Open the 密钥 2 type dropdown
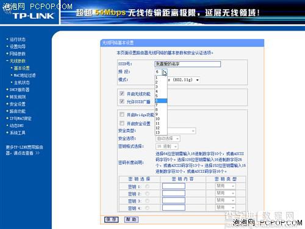Viewport: 305px width, 229px height. click(x=225, y=193)
